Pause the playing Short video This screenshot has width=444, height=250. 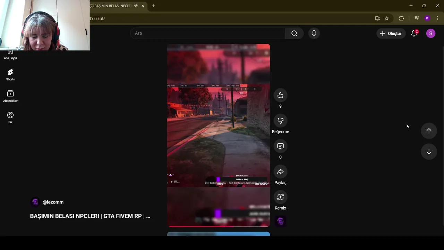click(218, 135)
